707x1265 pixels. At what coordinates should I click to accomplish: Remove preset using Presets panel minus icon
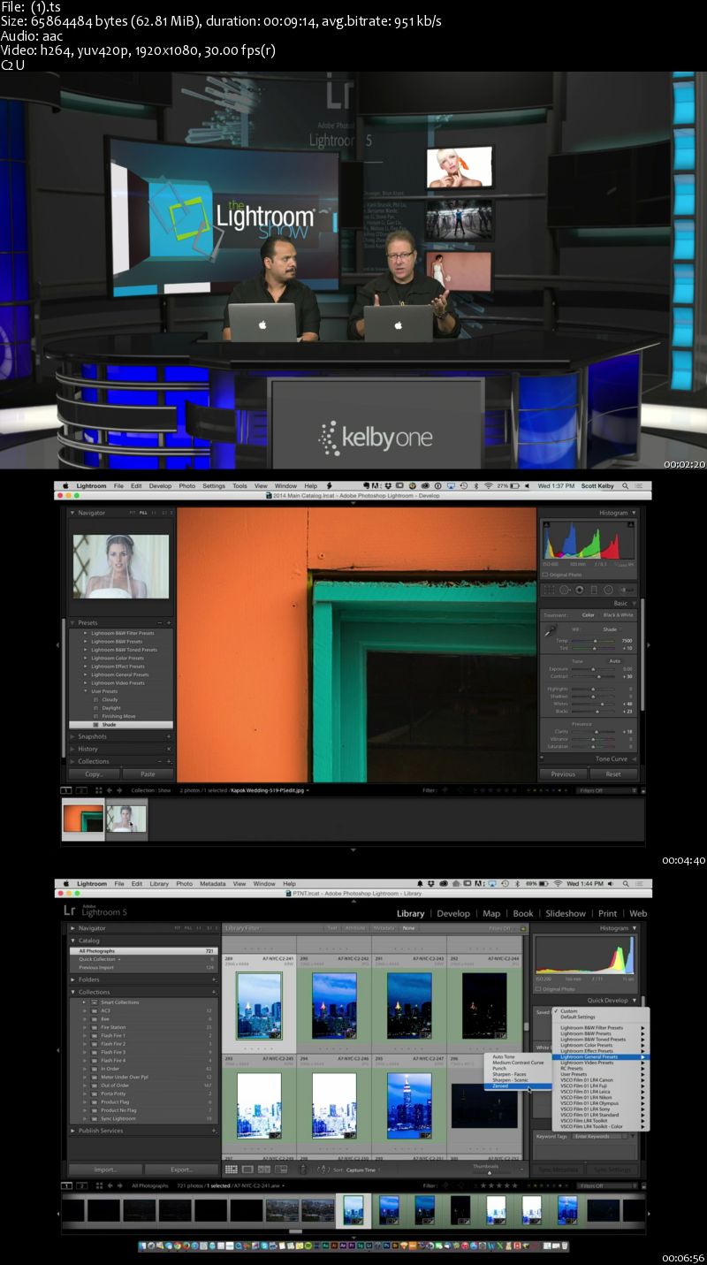(160, 623)
